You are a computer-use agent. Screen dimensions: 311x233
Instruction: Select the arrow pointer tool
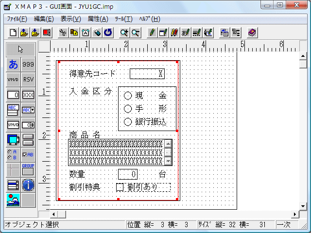pos(20,49)
